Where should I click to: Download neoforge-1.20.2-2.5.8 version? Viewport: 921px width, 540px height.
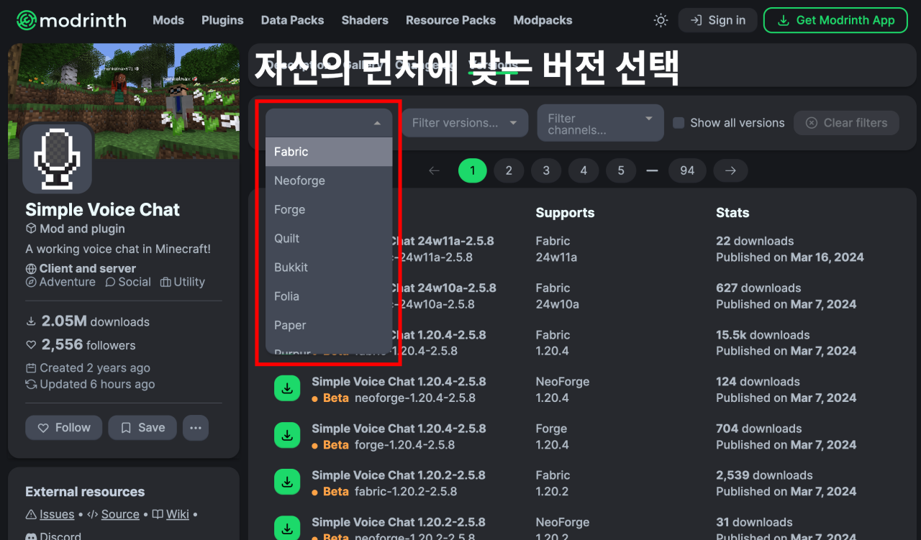click(287, 529)
